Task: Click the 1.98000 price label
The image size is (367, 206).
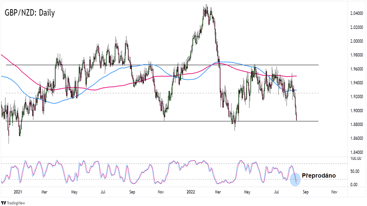Action: pyautogui.click(x=357, y=55)
